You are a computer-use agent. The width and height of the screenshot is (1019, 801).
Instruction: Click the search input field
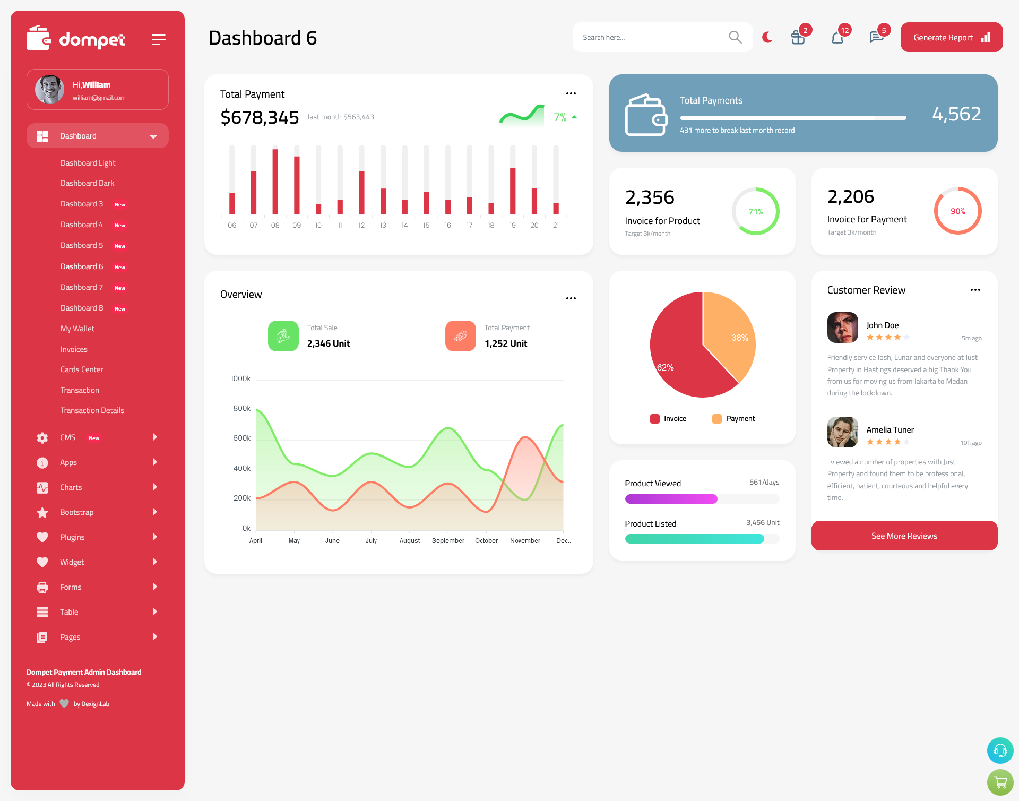coord(655,37)
